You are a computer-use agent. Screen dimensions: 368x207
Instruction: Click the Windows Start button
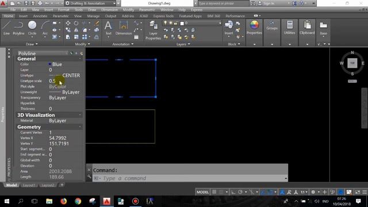coord(7,201)
